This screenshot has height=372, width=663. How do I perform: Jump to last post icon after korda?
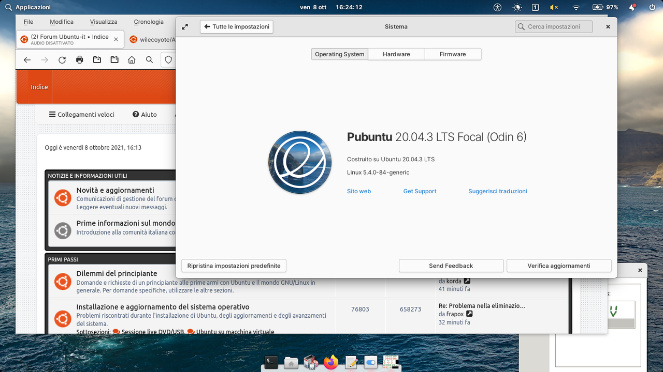467,281
